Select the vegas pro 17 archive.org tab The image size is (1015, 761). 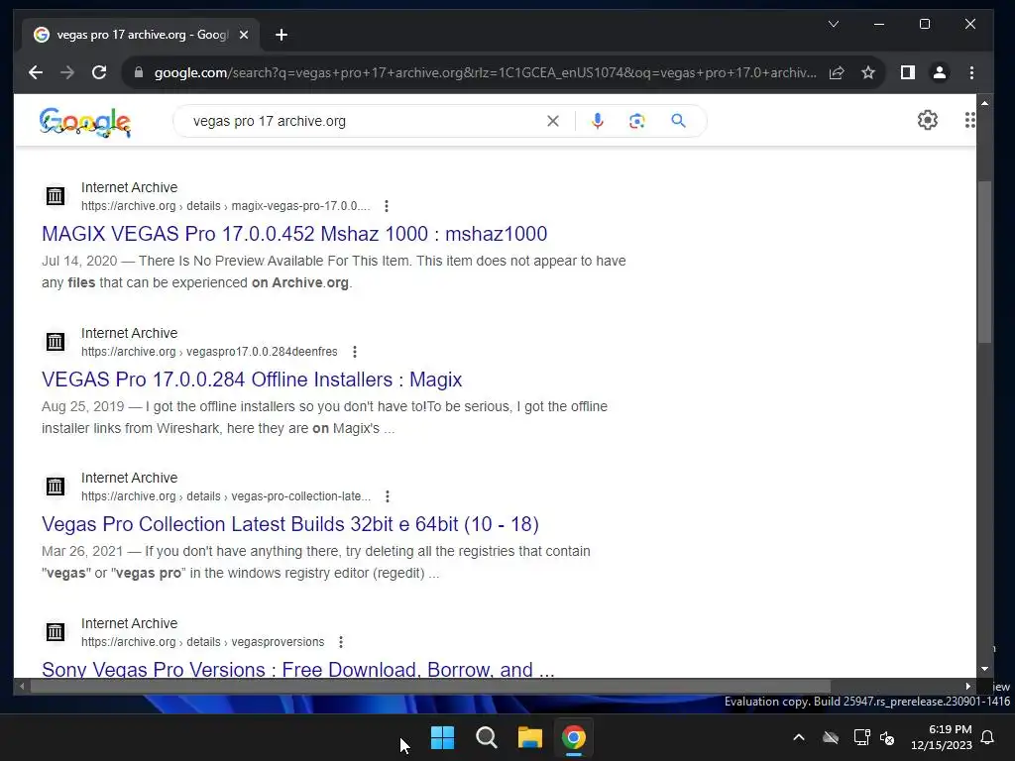[x=141, y=35]
